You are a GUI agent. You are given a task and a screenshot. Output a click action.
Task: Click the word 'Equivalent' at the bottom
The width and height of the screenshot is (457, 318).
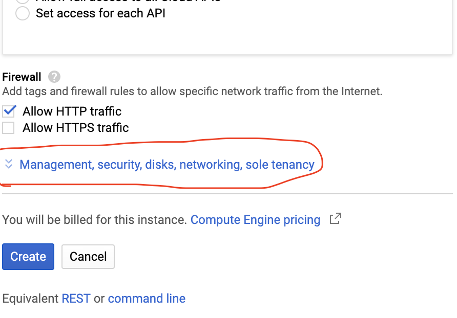point(30,299)
